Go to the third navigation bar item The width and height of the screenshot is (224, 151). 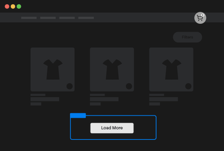(x=67, y=17)
